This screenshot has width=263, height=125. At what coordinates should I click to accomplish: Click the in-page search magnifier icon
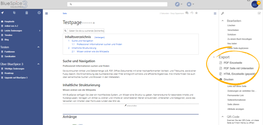(65, 31)
